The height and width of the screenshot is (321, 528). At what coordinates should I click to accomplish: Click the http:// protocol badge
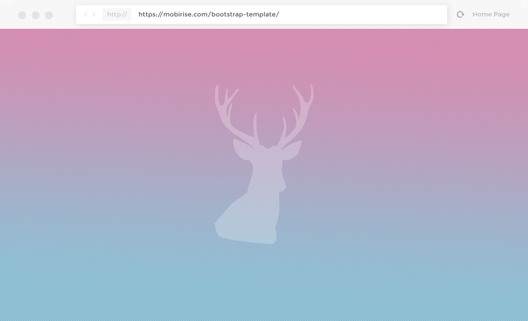tap(117, 14)
